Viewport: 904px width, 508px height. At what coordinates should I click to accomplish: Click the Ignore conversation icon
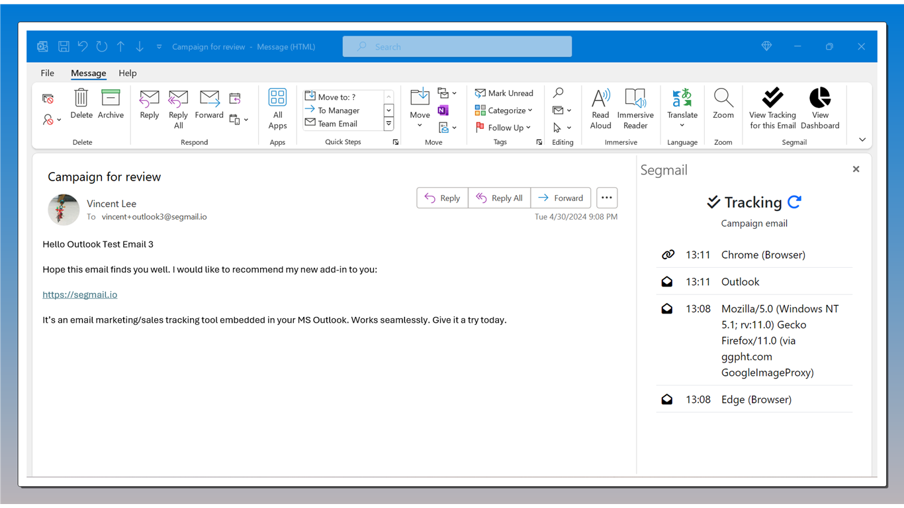pyautogui.click(x=48, y=99)
